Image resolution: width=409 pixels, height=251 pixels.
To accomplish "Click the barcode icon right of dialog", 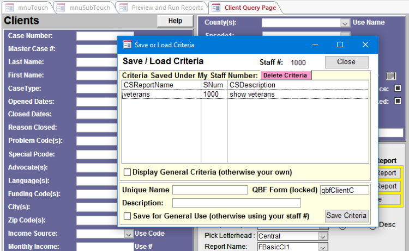I will 390,76.
